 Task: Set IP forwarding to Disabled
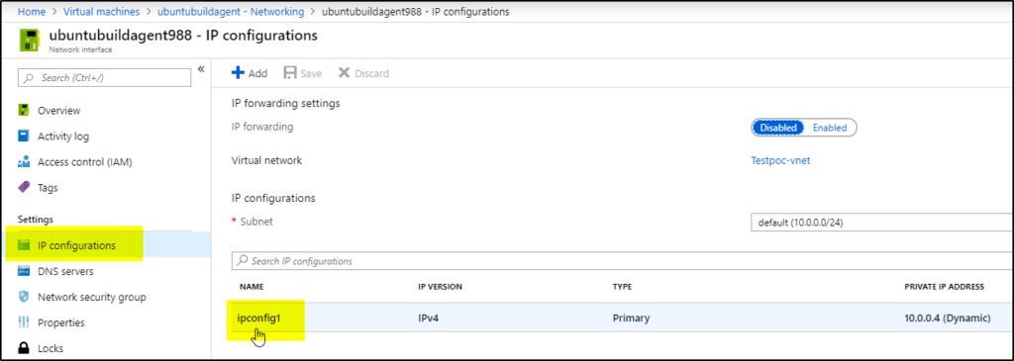point(778,128)
